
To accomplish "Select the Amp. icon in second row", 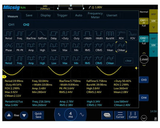I will click(x=31, y=47).
